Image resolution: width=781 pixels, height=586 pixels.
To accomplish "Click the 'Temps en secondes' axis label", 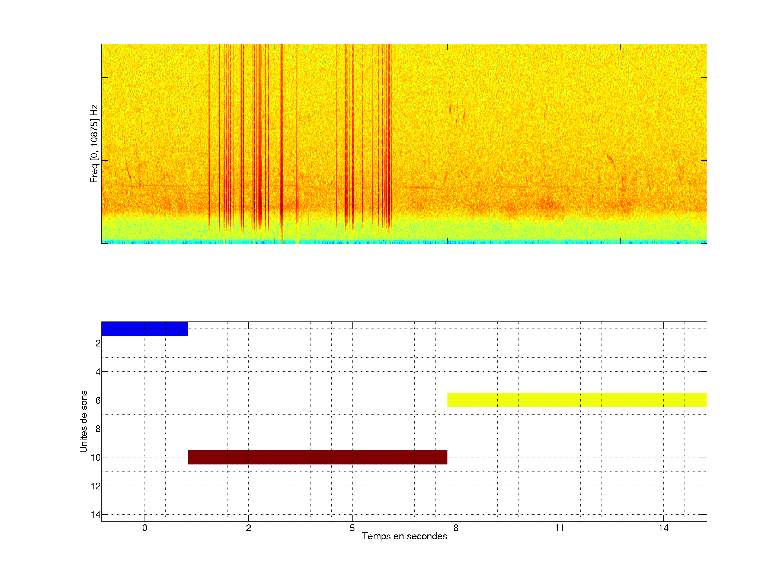I will pyautogui.click(x=404, y=536).
